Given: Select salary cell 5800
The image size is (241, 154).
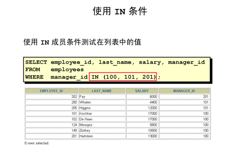Looking at the screenshot, I should tap(142, 125).
